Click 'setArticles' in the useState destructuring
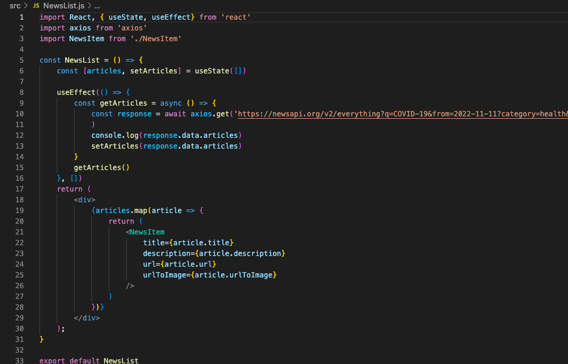Viewport: 568px width, 364px height. coord(154,71)
